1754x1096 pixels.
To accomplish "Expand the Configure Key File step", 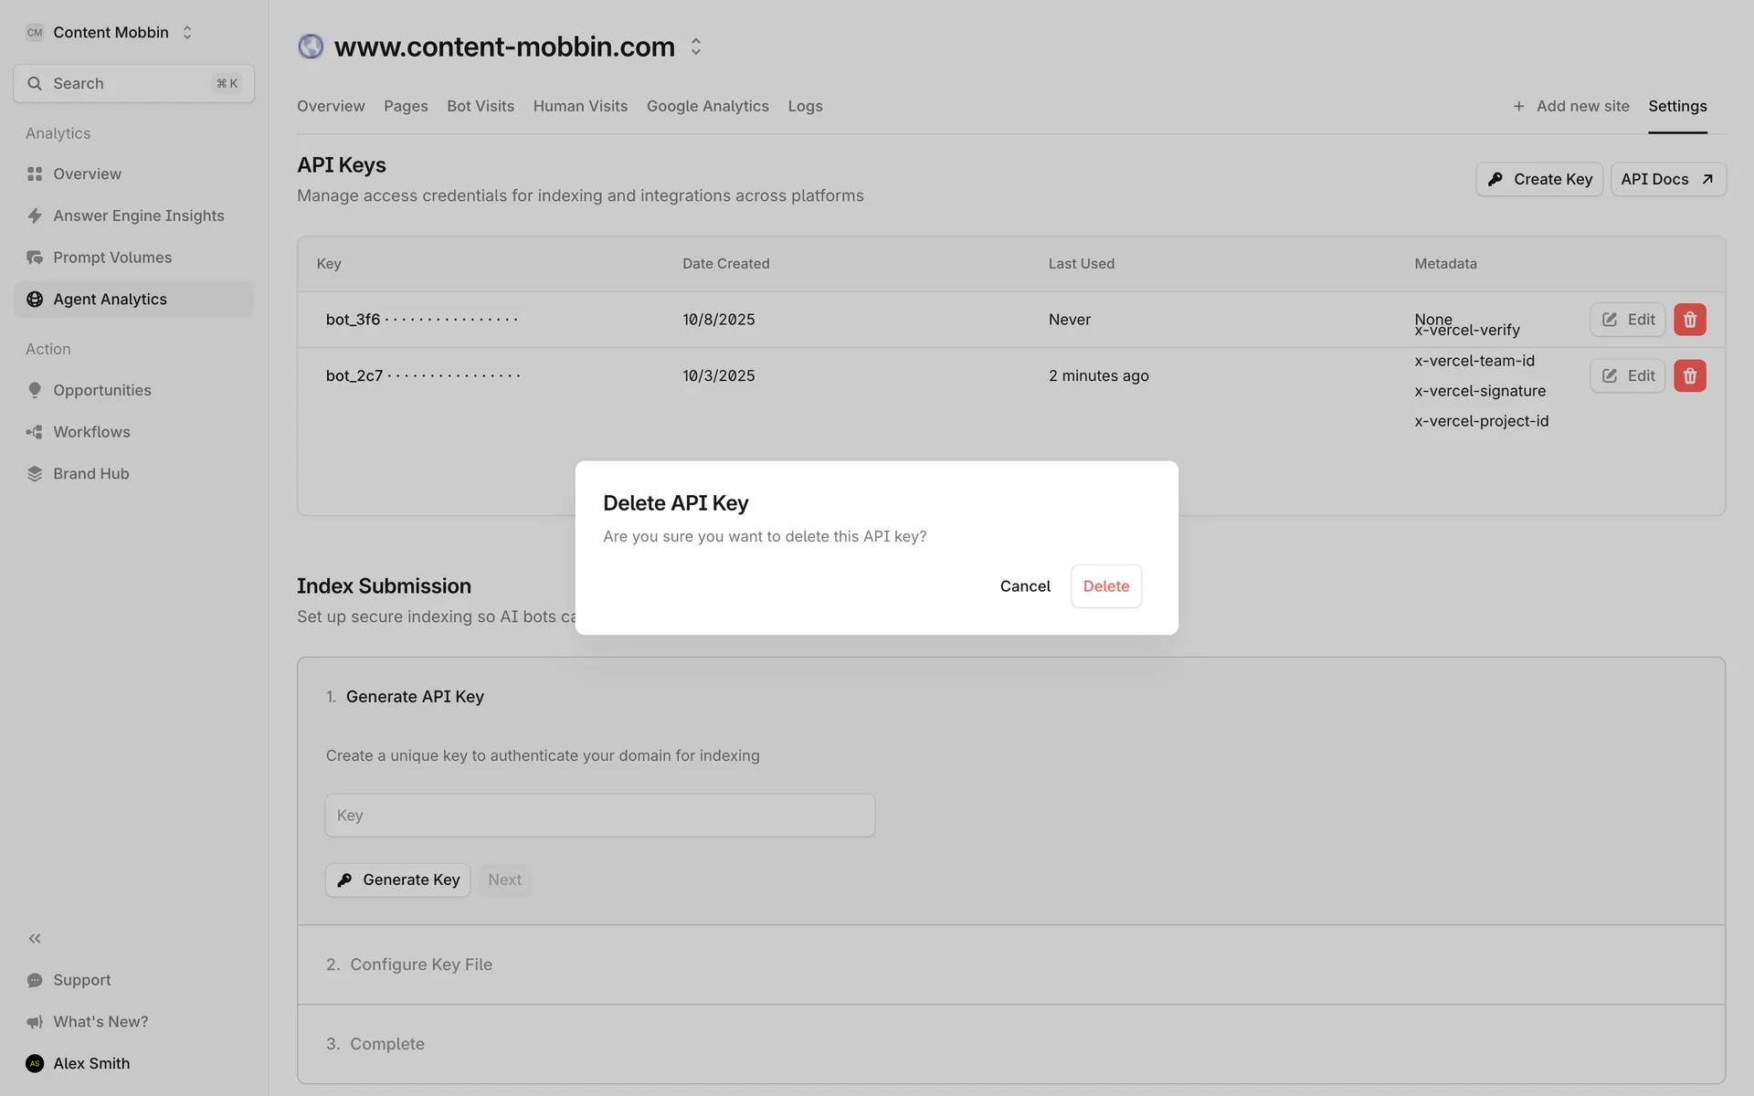I will click(420, 964).
